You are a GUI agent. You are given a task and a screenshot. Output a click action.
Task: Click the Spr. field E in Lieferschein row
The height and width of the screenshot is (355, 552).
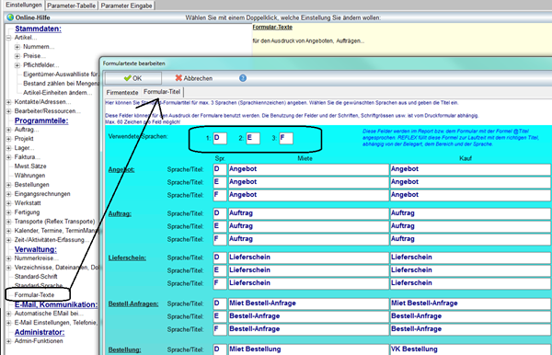click(220, 270)
